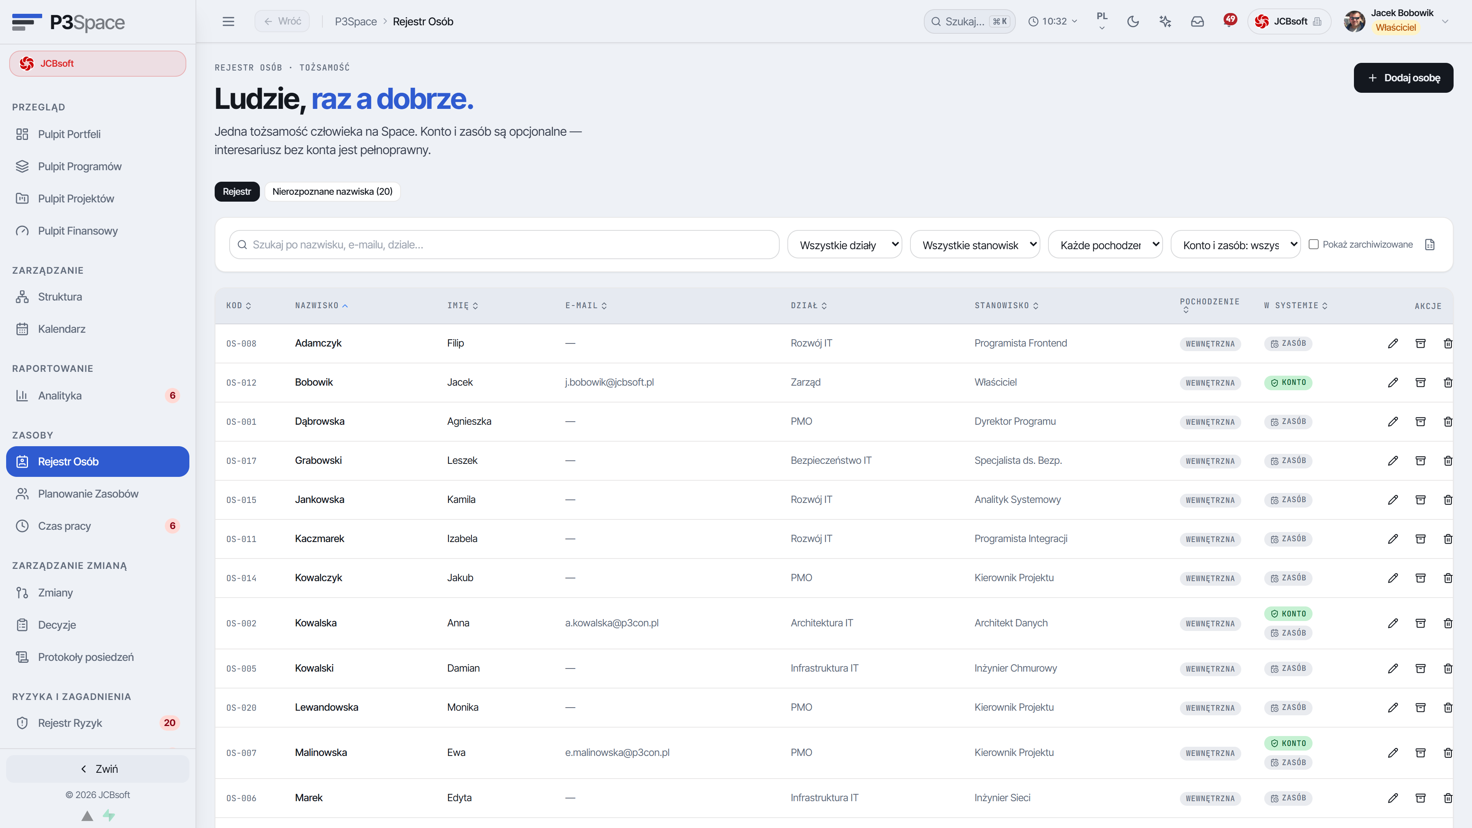Image resolution: width=1472 pixels, height=828 pixels.
Task: Click the JCBsoft organization switcher in top bar
Action: (x=1288, y=22)
